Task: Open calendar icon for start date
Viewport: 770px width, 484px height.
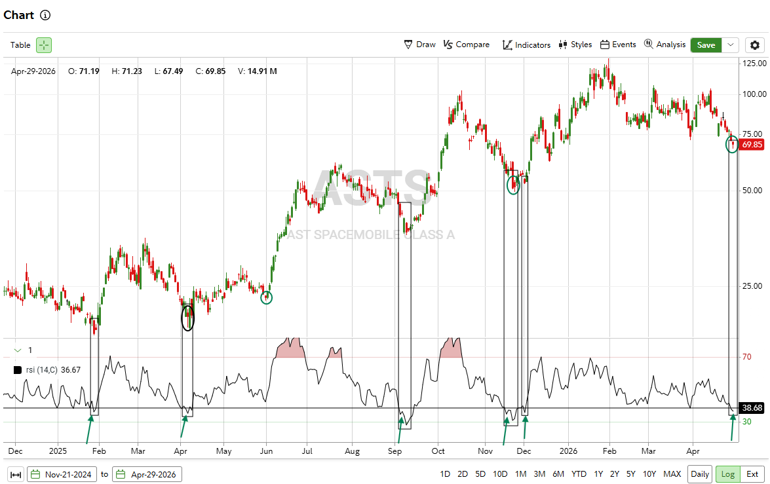Action: point(35,474)
